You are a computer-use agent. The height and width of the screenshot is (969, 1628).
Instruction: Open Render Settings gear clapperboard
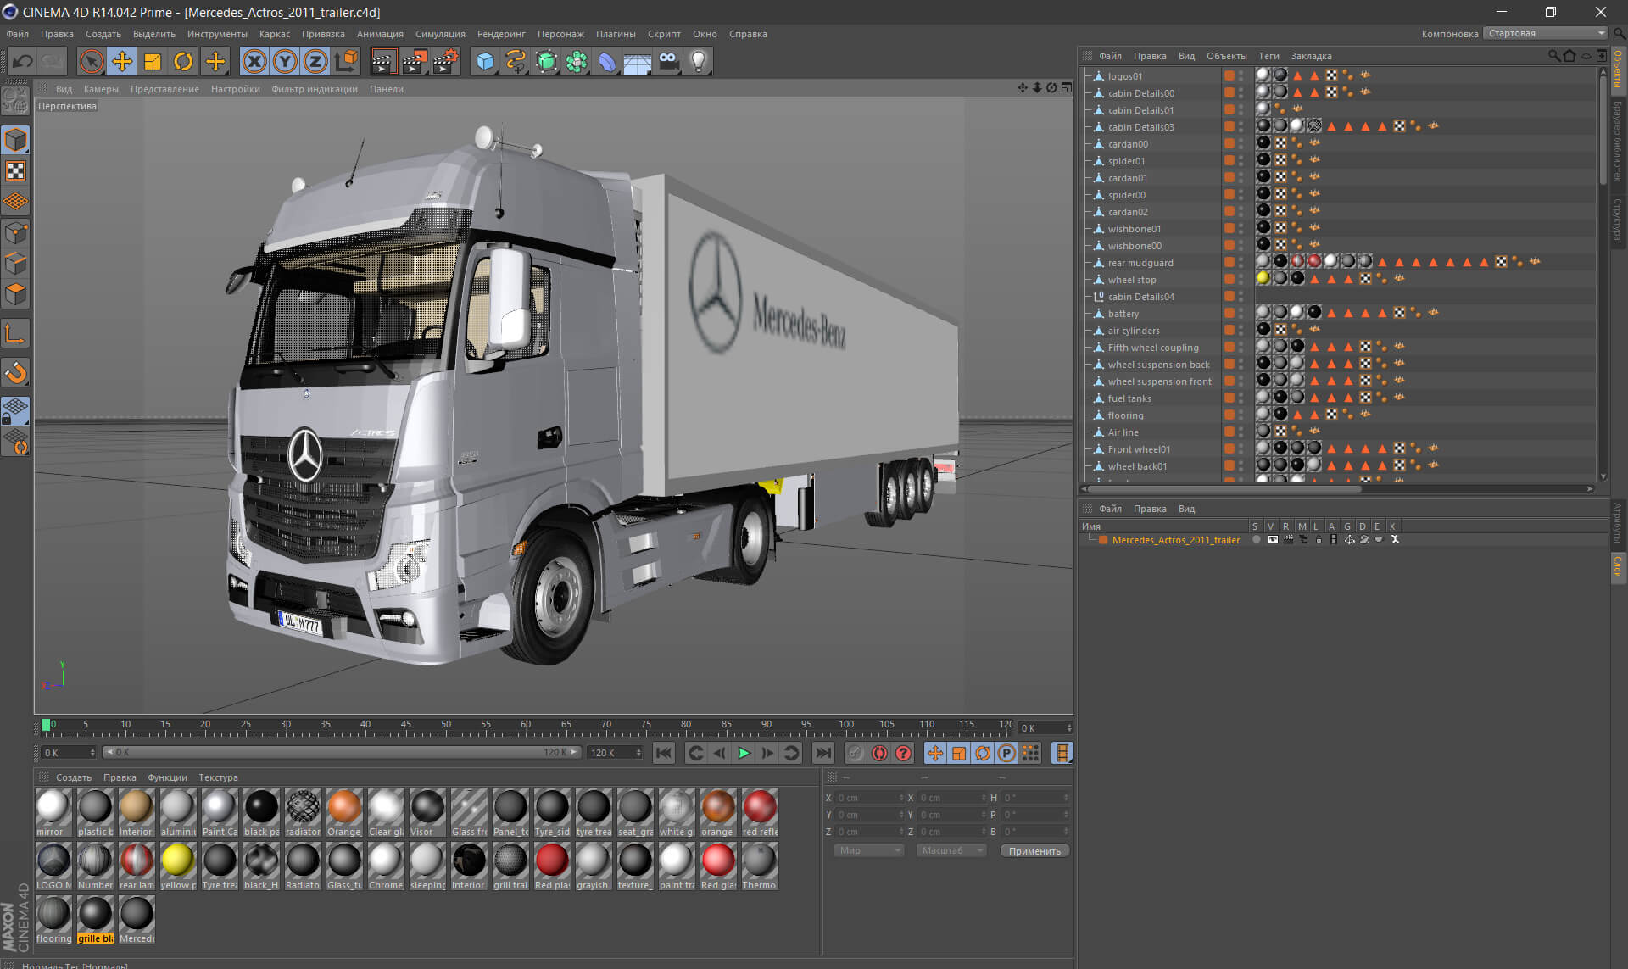[x=446, y=61]
